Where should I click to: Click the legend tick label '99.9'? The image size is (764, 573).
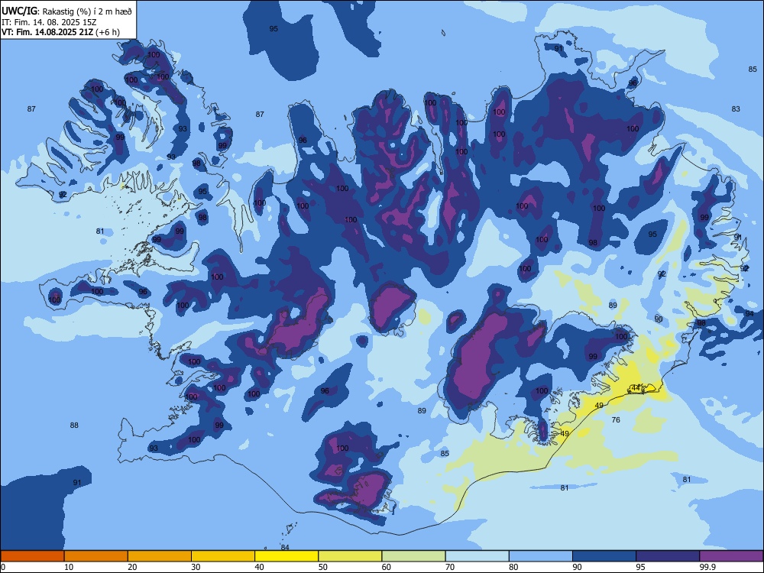(707, 567)
